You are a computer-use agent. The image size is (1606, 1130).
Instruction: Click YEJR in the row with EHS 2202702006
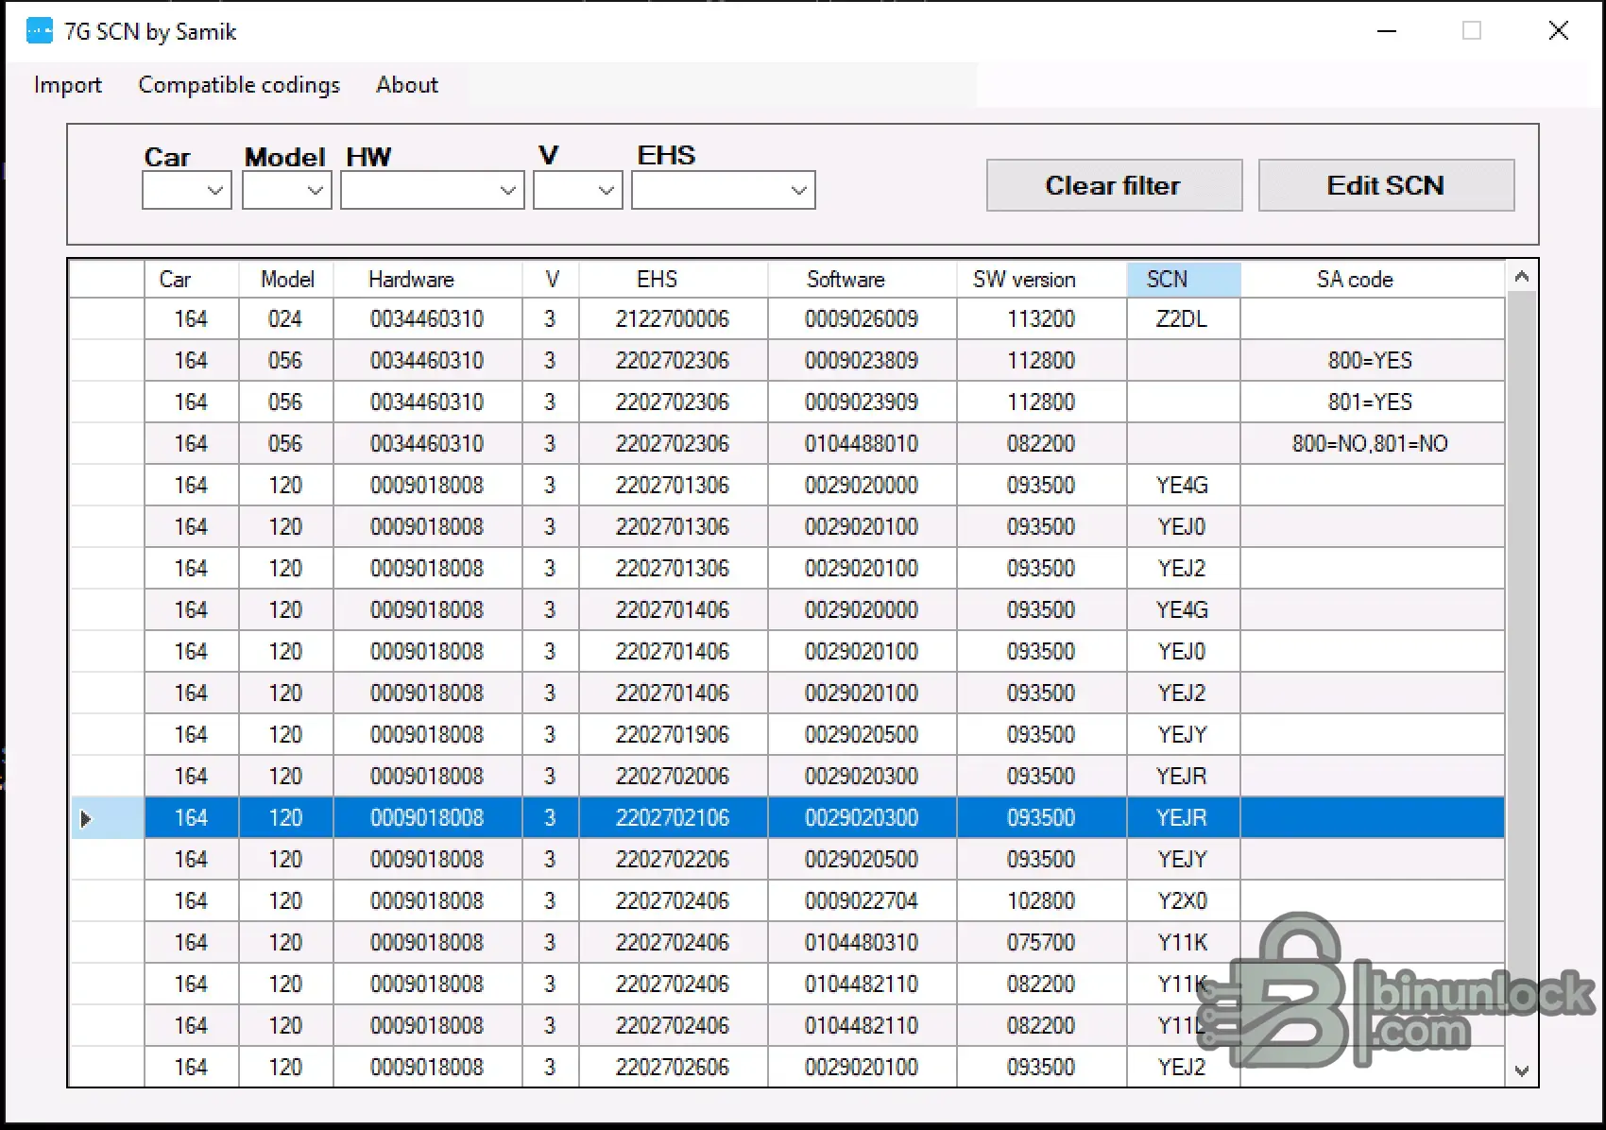pos(1184,777)
